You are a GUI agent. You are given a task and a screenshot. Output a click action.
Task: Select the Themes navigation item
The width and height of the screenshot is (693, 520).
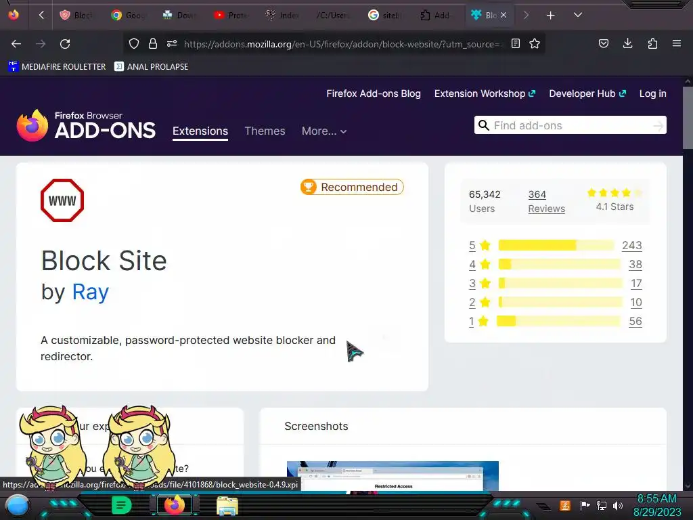pos(265,131)
